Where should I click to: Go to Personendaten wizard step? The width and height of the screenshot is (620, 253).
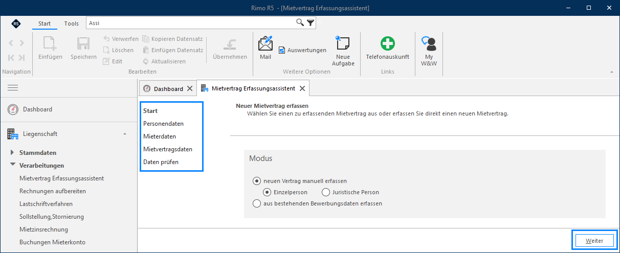(x=163, y=124)
